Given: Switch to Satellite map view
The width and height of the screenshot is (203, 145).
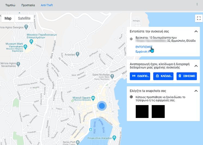Looking at the screenshot, I should coord(24,18).
